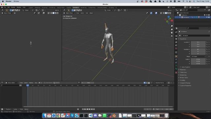Toggle Collection exclude checkbox in outliner

tap(205, 15)
